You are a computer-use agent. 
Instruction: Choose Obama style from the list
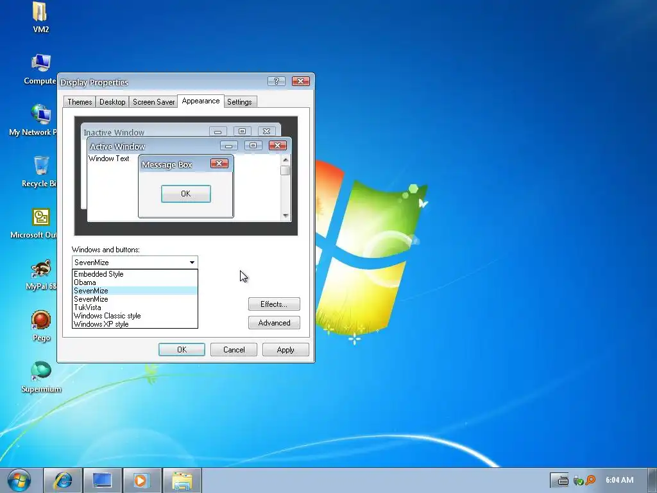(x=135, y=282)
